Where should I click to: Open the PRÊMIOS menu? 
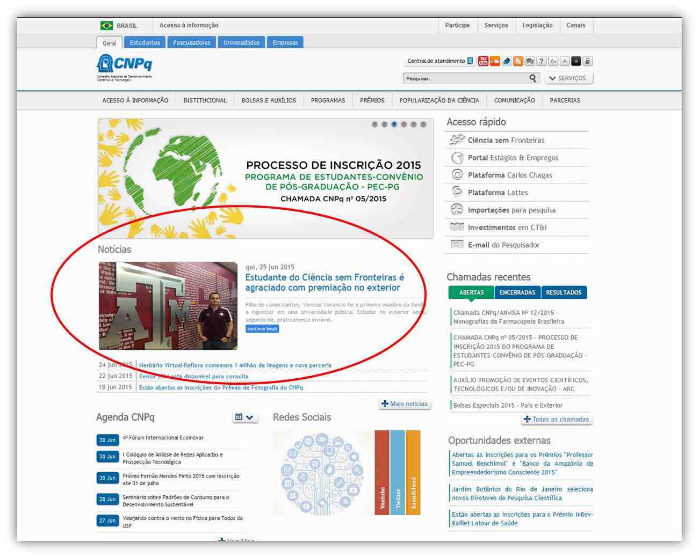click(372, 100)
